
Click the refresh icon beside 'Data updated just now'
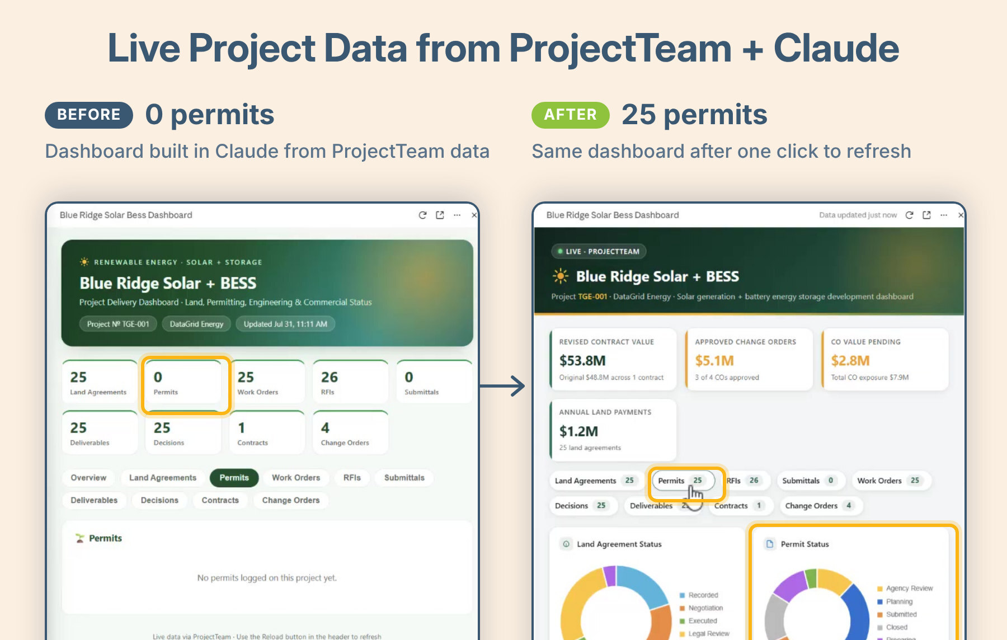[x=909, y=215]
